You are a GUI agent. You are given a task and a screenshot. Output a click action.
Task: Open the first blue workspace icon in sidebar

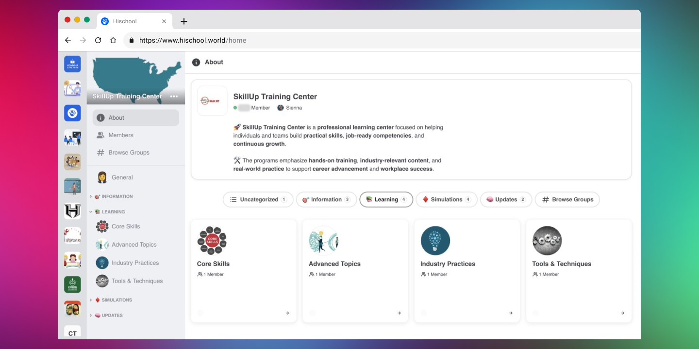pos(72,64)
